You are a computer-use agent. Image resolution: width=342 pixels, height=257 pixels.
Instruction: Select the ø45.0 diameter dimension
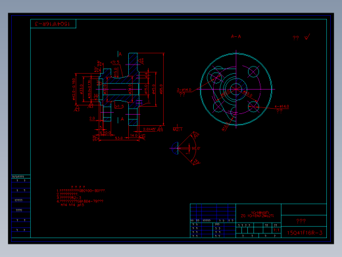pyautogui.click(x=153, y=89)
